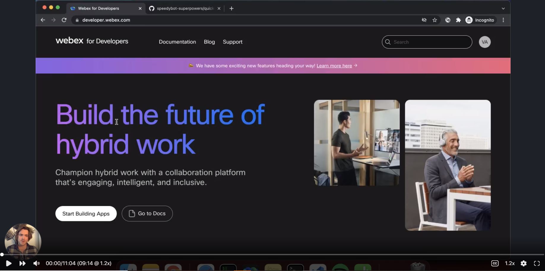Go forward in the browser
The height and width of the screenshot is (271, 545).
point(53,20)
